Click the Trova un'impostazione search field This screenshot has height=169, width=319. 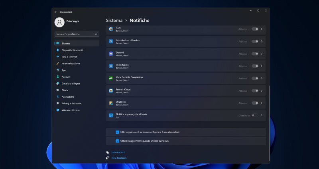77,34
